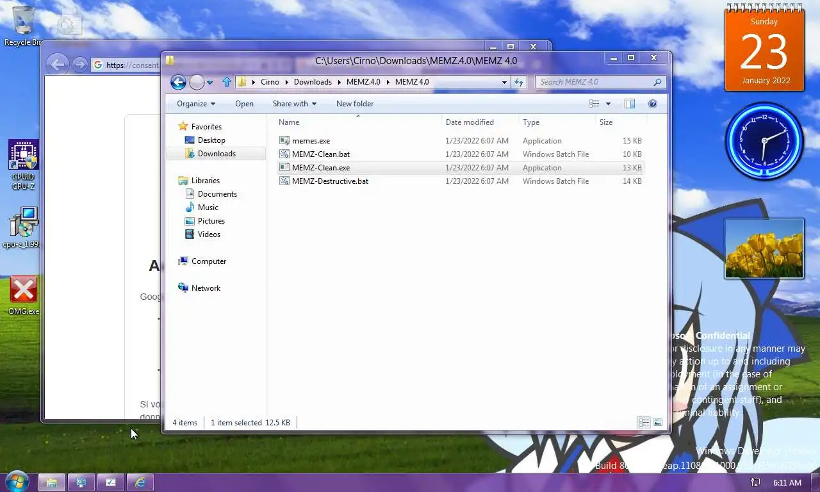Change your view using the view icon
The height and width of the screenshot is (492, 820).
(x=594, y=104)
